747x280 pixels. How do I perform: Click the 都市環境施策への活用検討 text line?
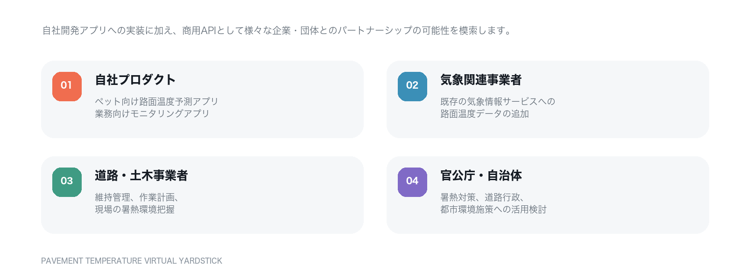493,210
